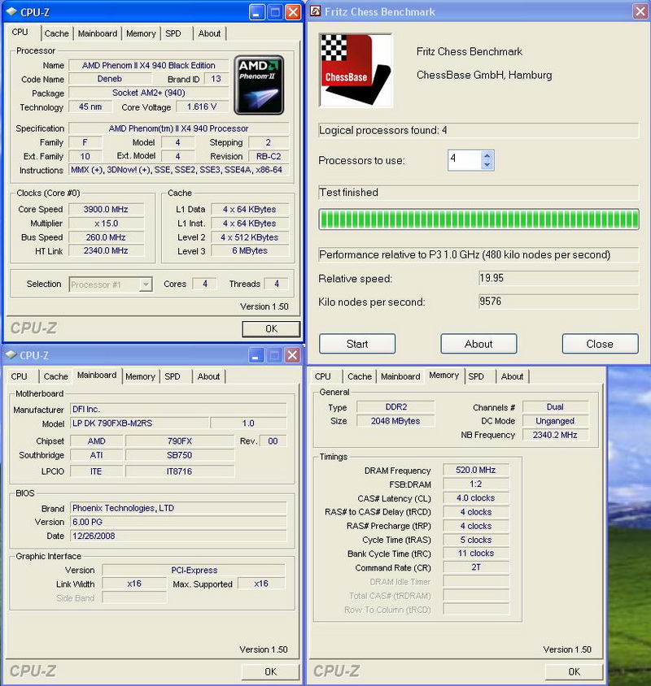Click the Command Rate value 2T
Viewport: 651px width, 686px height.
tap(476, 567)
